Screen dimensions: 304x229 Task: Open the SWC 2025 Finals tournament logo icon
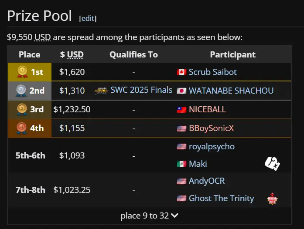[101, 91]
